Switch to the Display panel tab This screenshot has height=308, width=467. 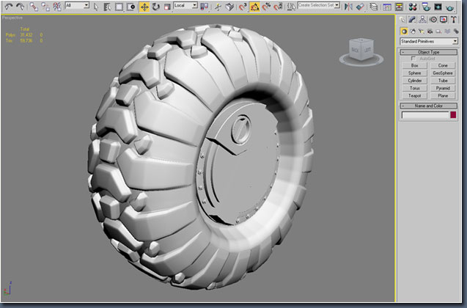(x=444, y=20)
